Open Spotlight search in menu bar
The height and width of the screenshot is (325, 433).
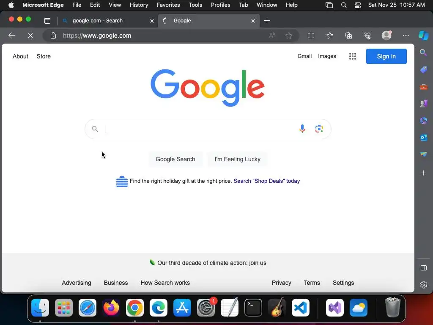pos(343,5)
